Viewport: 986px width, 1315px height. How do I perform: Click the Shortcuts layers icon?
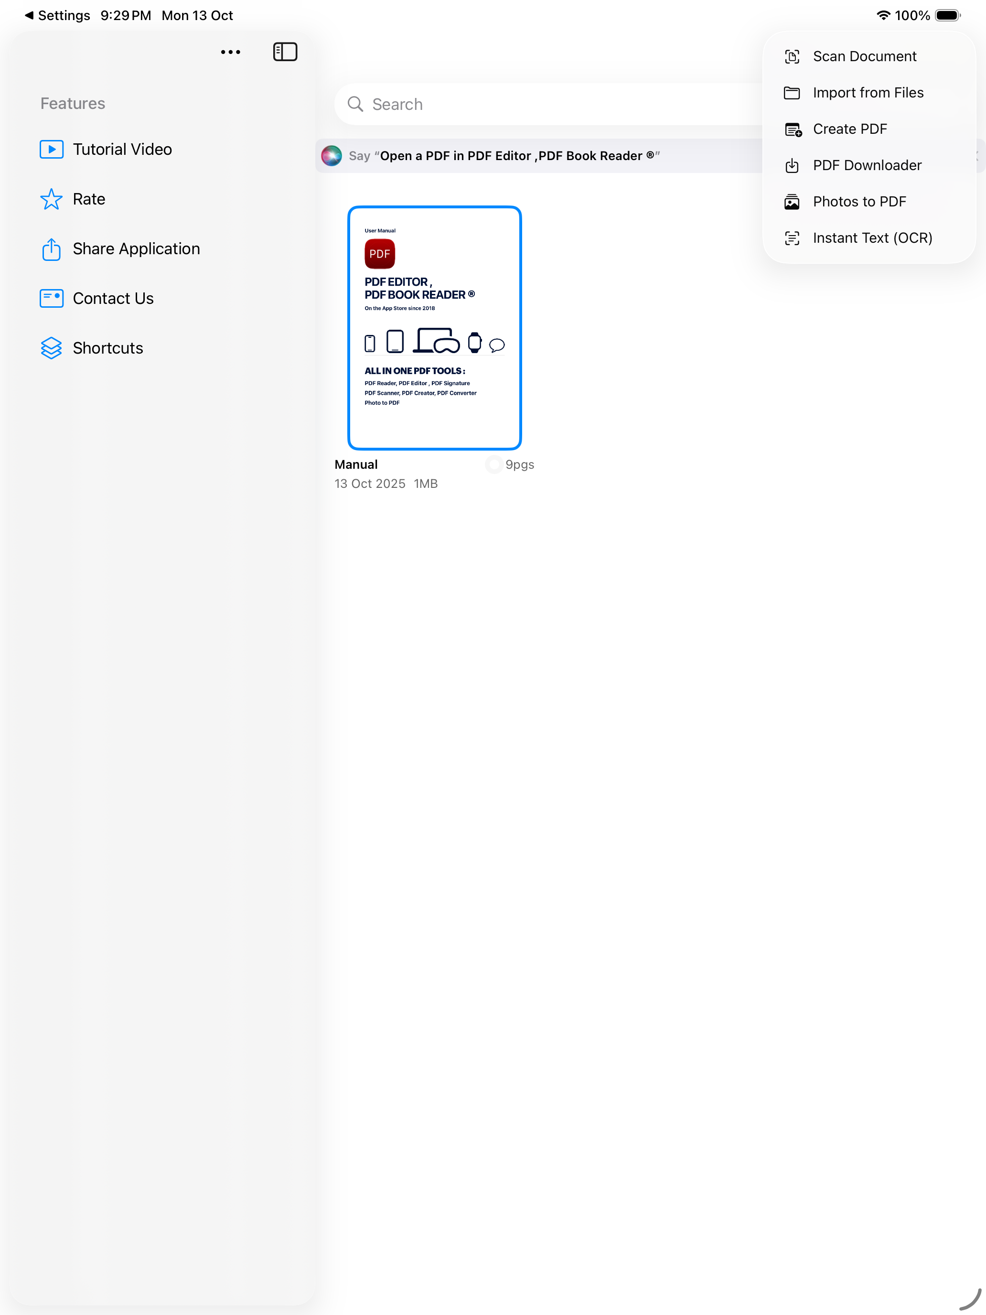(52, 348)
